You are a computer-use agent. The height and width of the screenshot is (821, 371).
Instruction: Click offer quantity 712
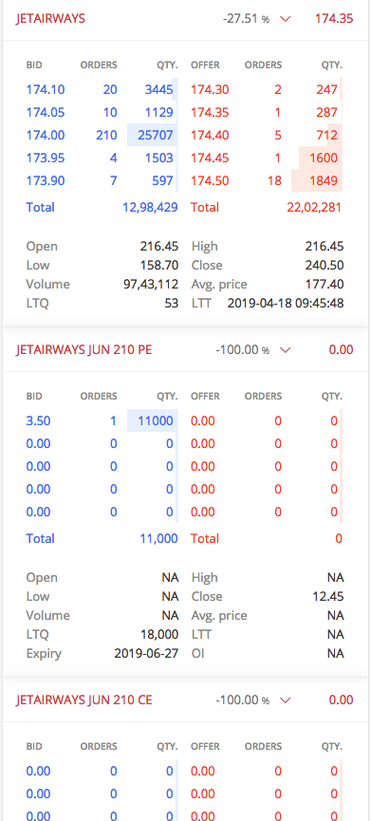[x=327, y=135]
